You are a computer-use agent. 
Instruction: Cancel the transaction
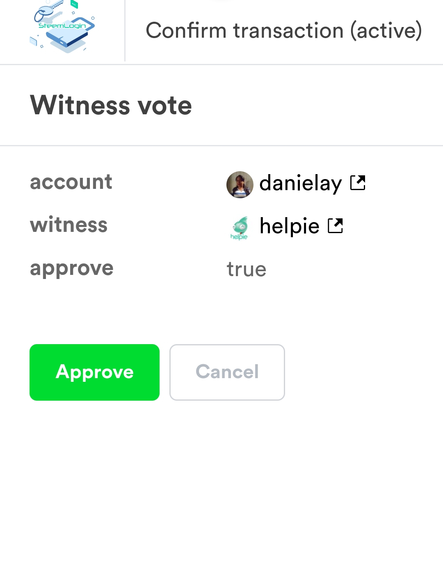pos(227,372)
